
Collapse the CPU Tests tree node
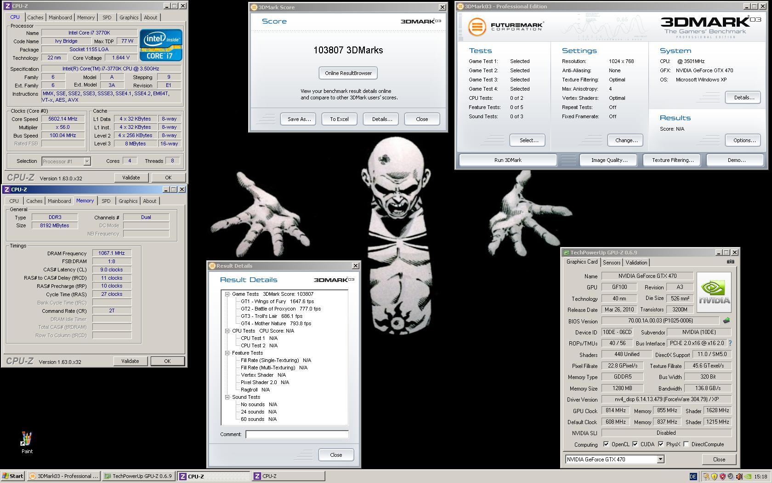pyautogui.click(x=227, y=331)
